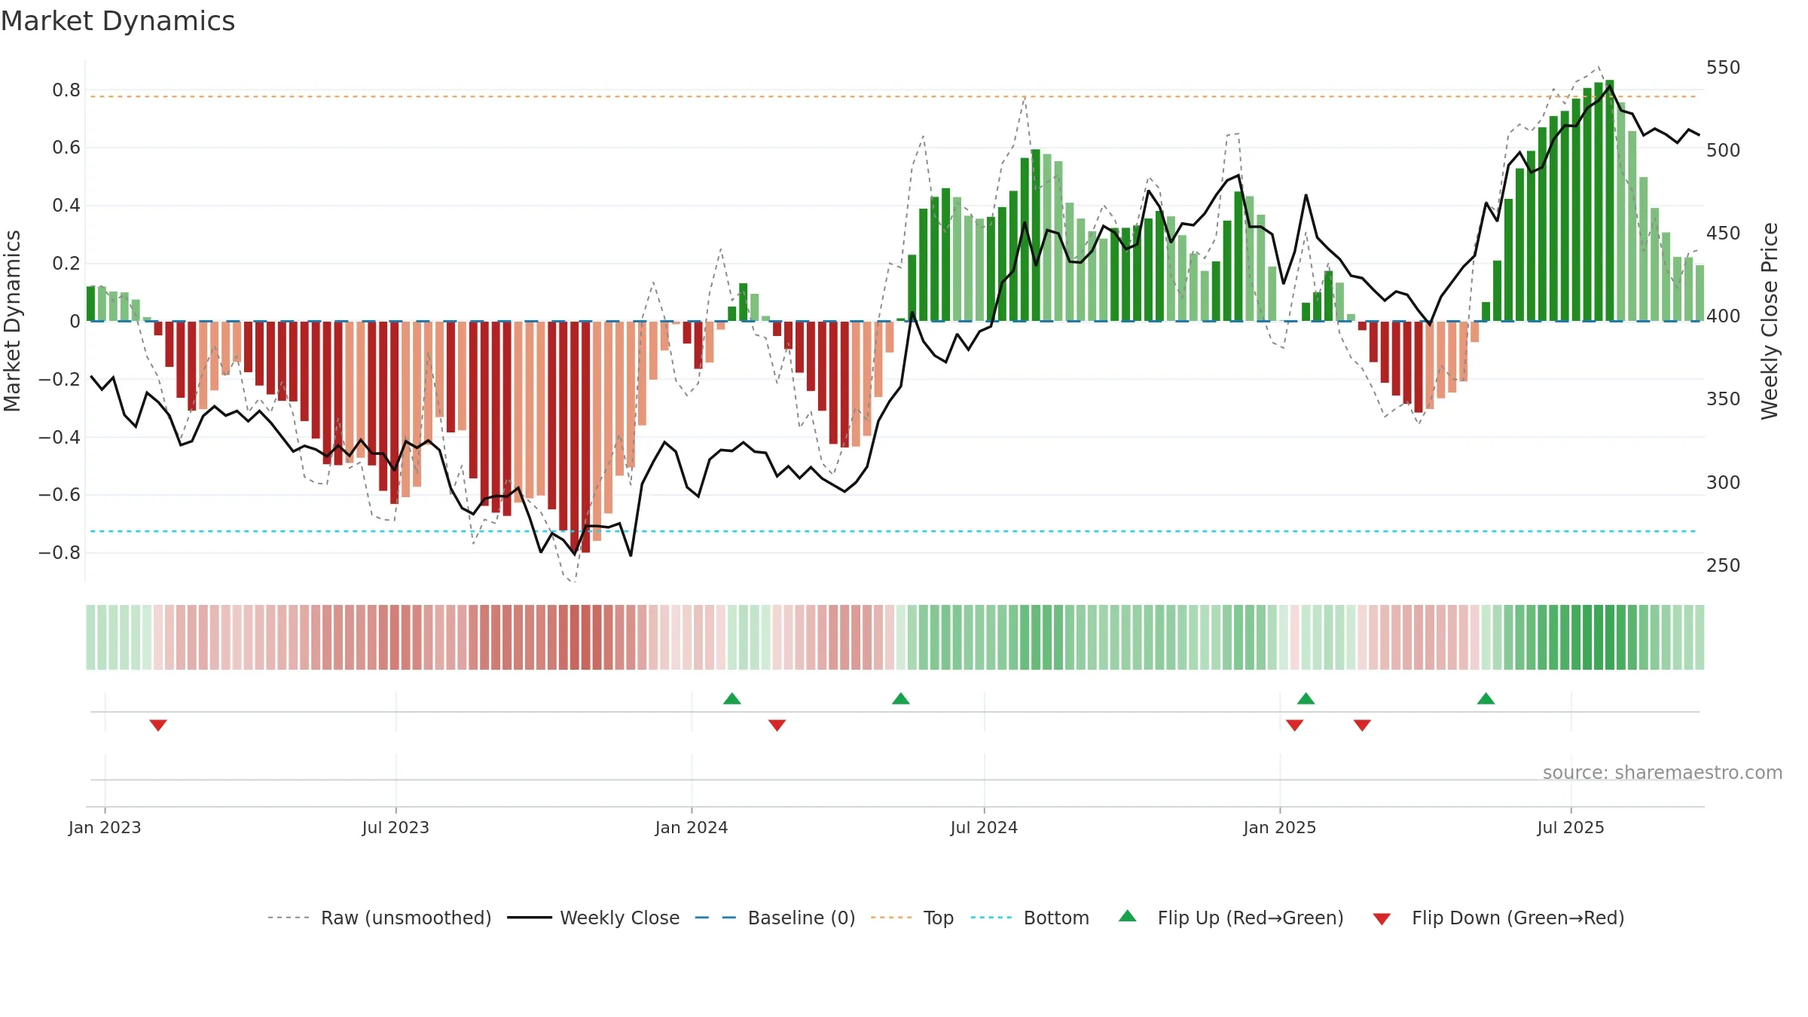Click the vertical Market Dynamics axis title
The width and height of the screenshot is (1808, 1017).
(x=13, y=321)
